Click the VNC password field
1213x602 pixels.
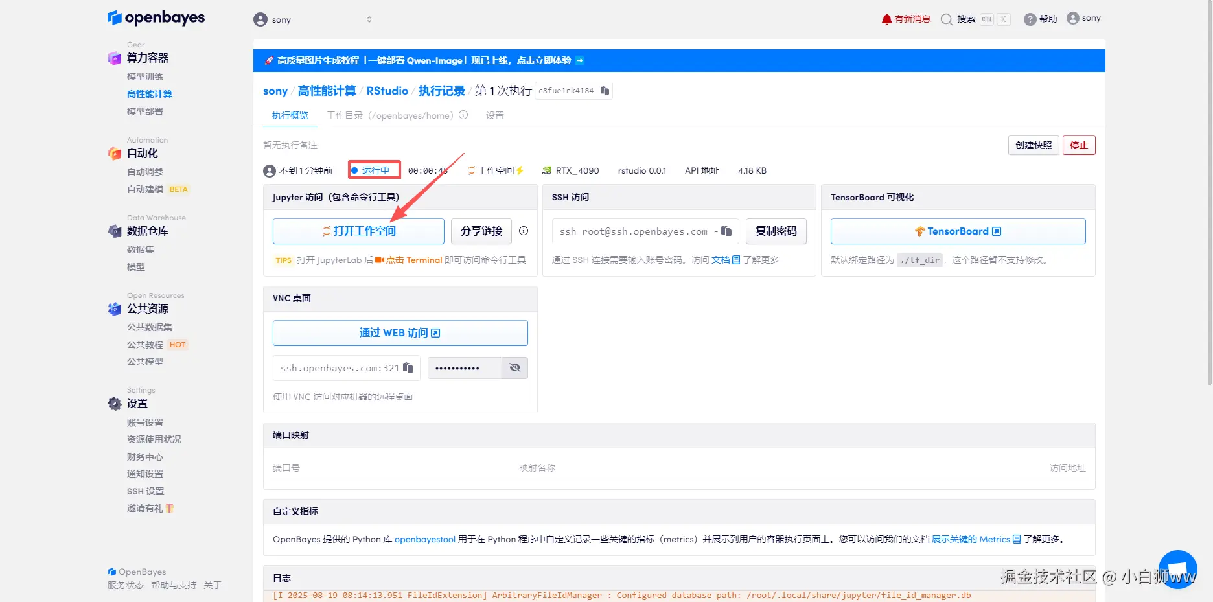pyautogui.click(x=465, y=368)
